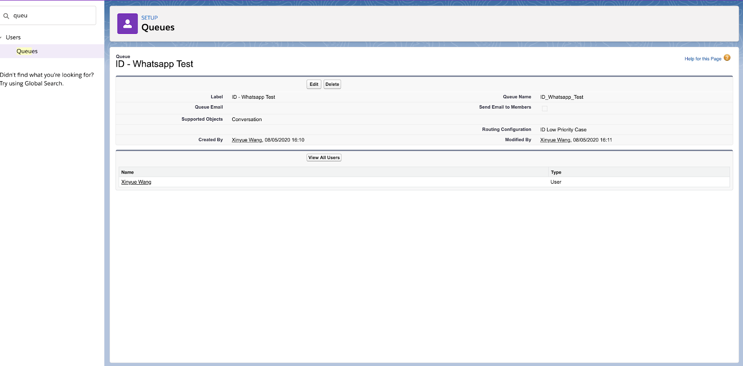
Task: Click the View All Users button
Action: tap(324, 158)
